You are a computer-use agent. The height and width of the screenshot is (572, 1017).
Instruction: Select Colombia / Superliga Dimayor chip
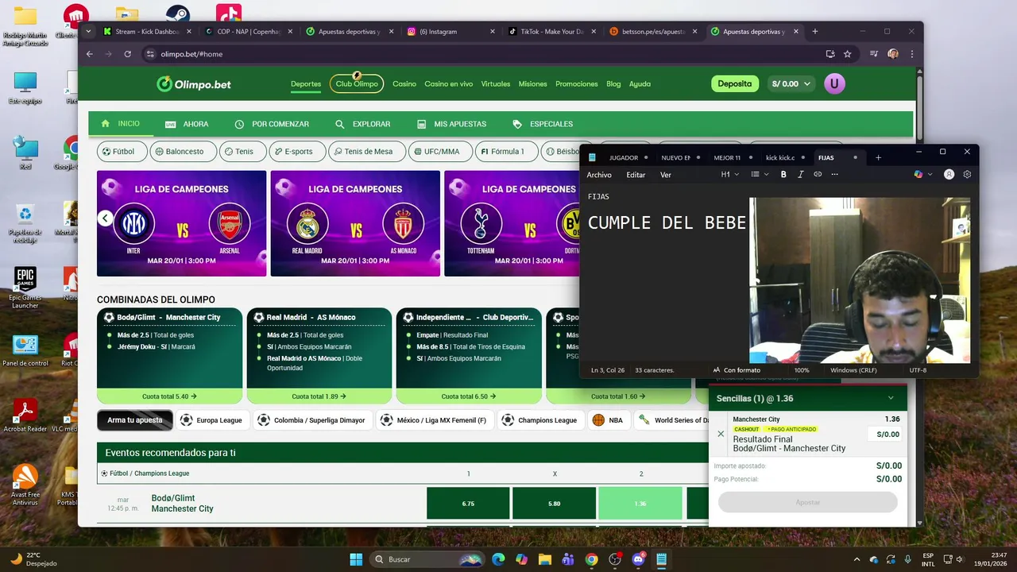[312, 420]
